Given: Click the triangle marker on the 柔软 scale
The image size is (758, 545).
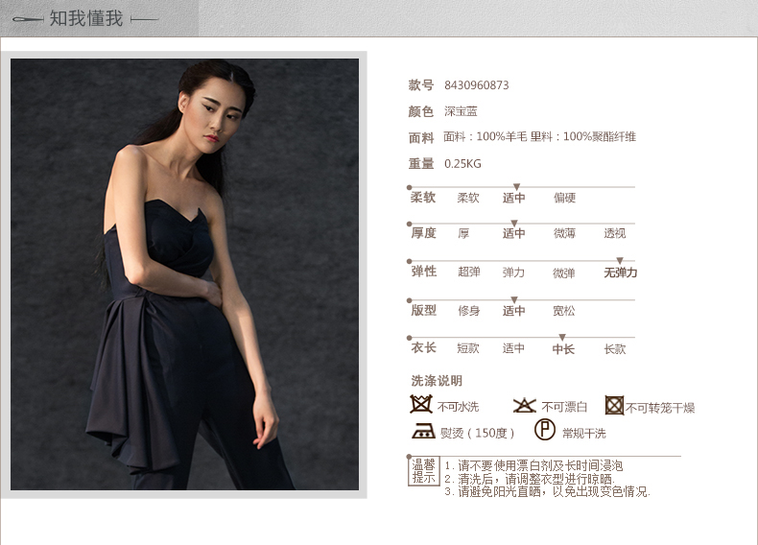Looking at the screenshot, I should point(516,187).
